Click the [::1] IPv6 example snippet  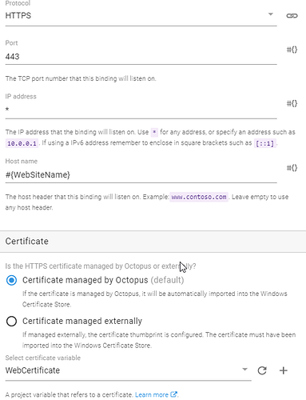point(264,143)
